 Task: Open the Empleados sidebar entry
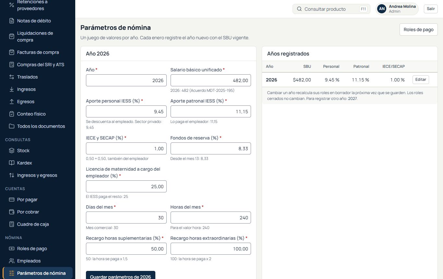38,261
